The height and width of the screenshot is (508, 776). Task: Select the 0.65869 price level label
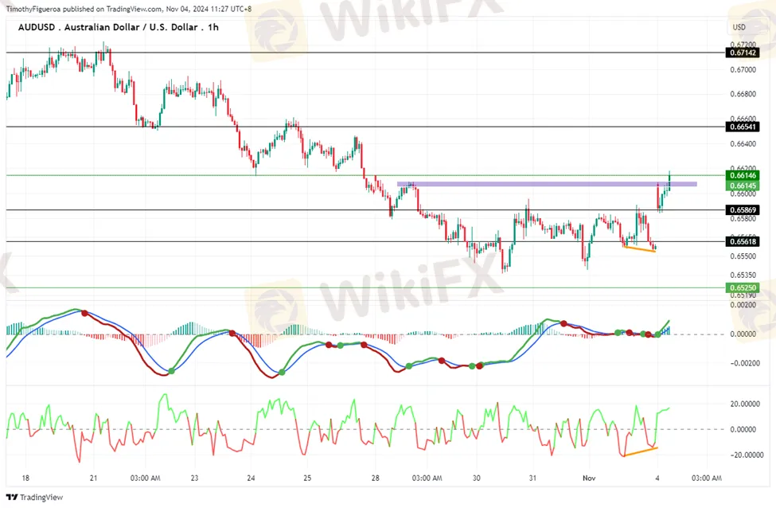pos(742,210)
